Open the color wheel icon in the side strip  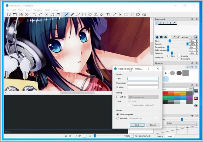tap(196, 106)
